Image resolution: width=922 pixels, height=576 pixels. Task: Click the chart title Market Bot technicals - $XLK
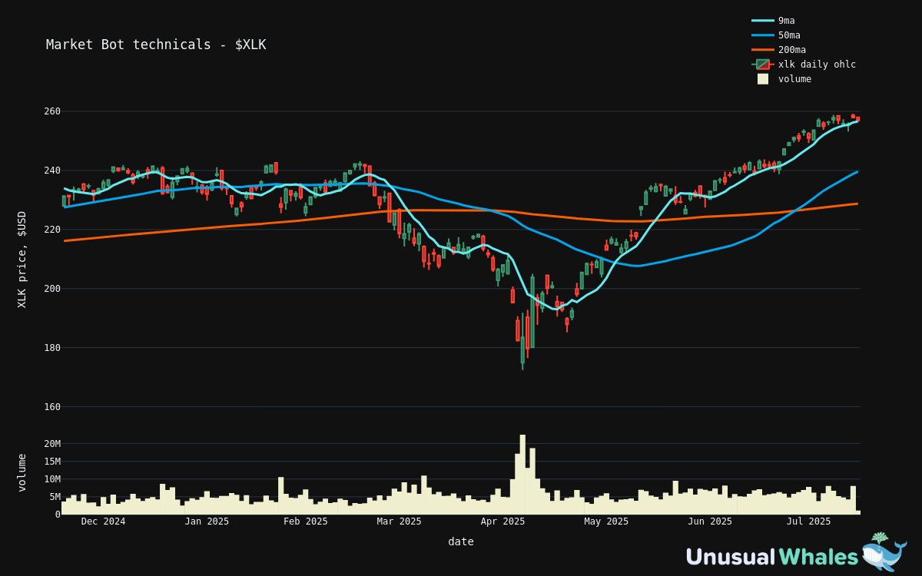click(156, 45)
